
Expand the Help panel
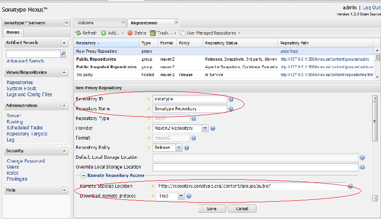point(64,190)
